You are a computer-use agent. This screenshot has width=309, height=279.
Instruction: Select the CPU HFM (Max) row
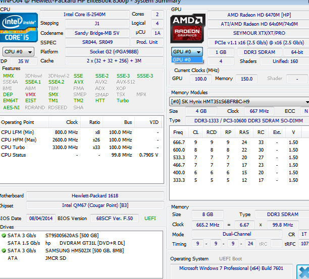coord(81,140)
